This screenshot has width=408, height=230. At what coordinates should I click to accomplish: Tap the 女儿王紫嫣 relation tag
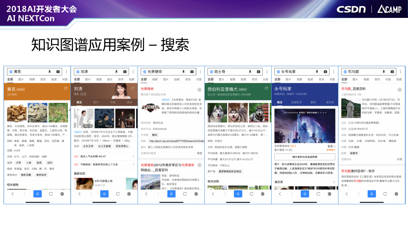coord(105,146)
